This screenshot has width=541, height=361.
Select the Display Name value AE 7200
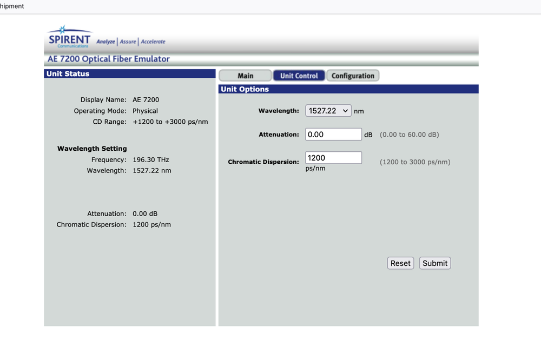146,99
